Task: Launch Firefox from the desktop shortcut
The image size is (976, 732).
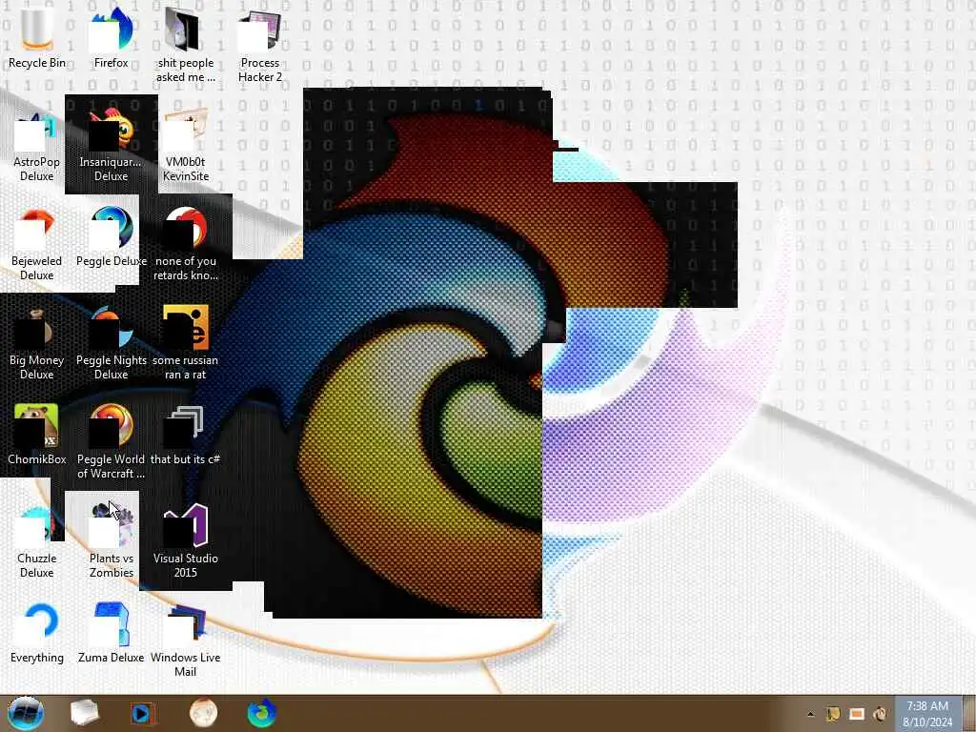Action: pos(111,38)
